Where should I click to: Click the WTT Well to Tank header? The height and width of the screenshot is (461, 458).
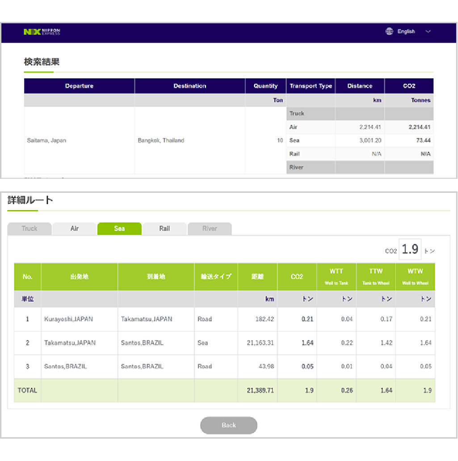[x=336, y=277]
